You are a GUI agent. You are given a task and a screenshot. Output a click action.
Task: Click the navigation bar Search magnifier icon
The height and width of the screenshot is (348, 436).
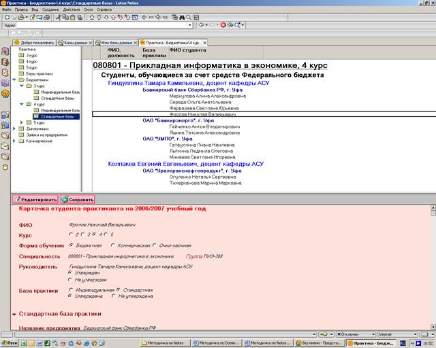tap(237, 25)
